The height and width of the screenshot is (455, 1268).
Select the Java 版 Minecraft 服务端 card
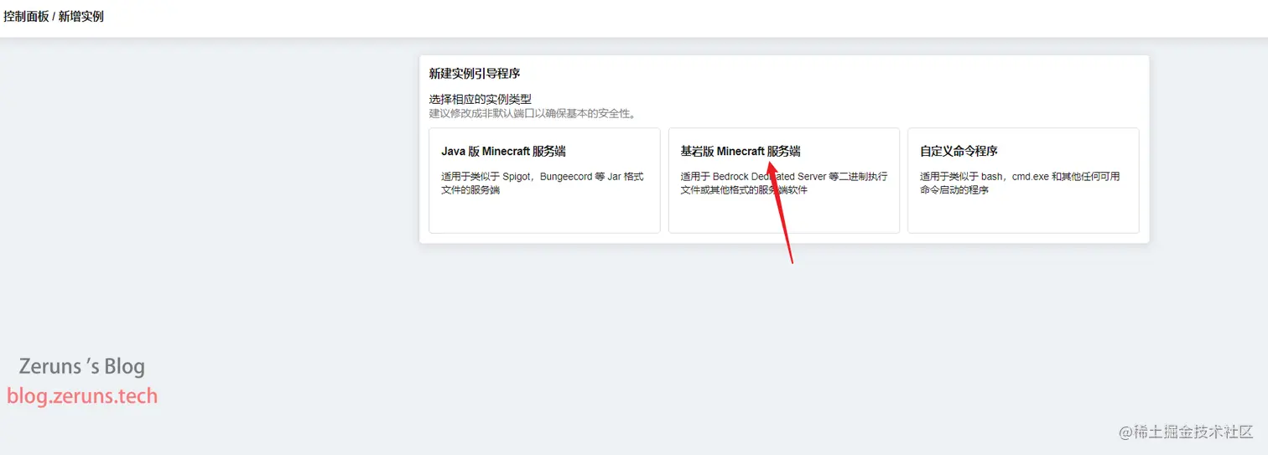point(544,180)
